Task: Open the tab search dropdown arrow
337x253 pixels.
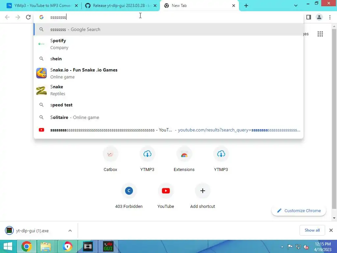Action: 296,6
